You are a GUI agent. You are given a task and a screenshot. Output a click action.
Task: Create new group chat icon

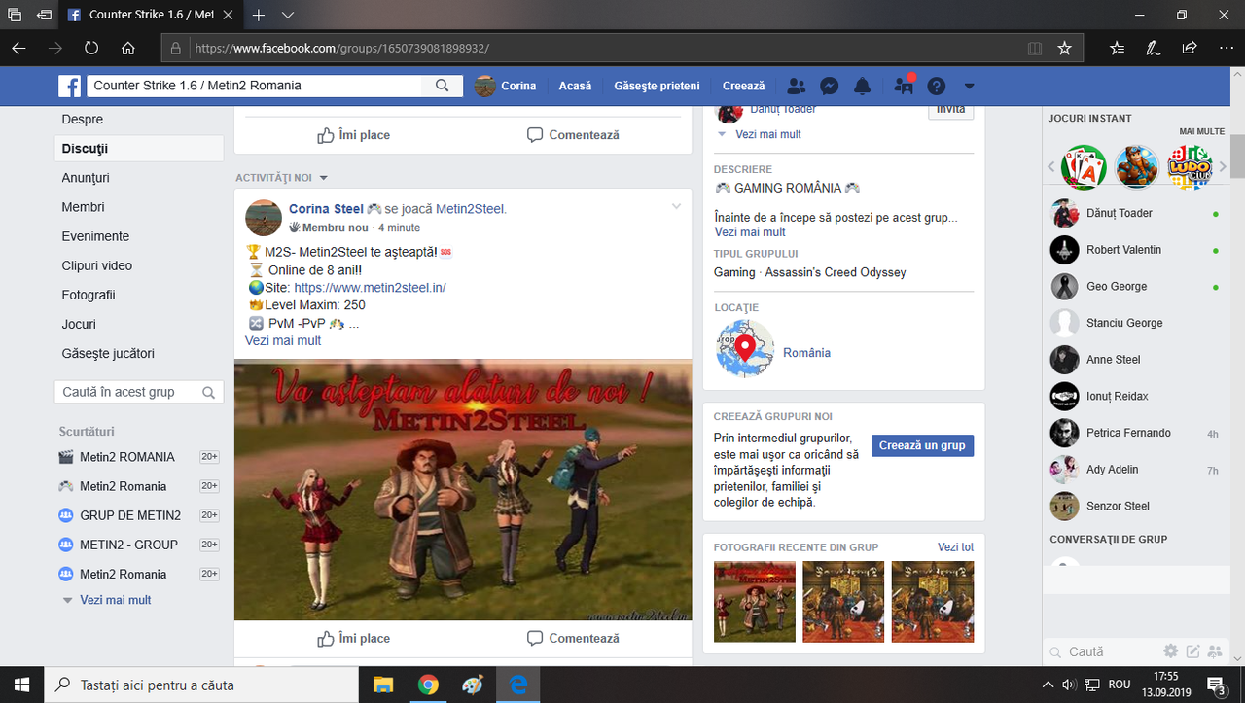1214,651
